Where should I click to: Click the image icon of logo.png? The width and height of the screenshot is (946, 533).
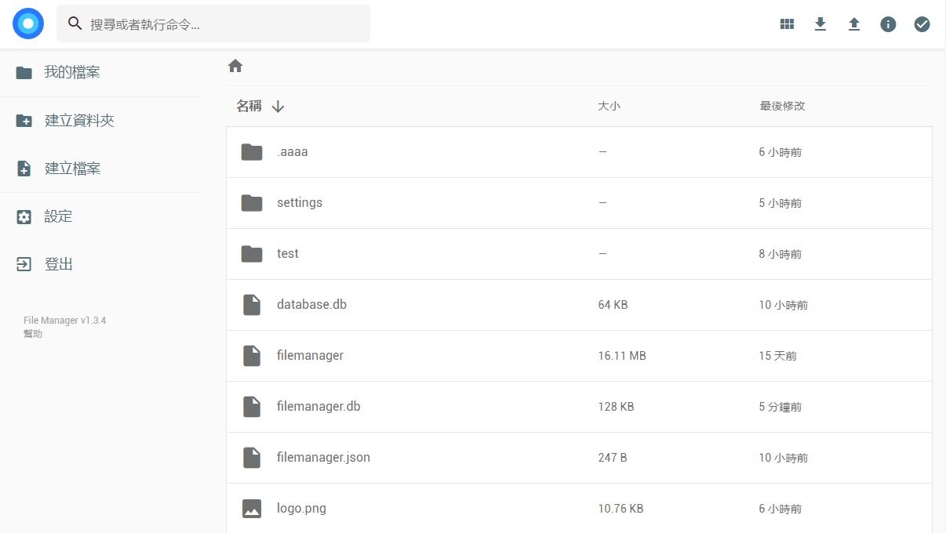point(252,509)
